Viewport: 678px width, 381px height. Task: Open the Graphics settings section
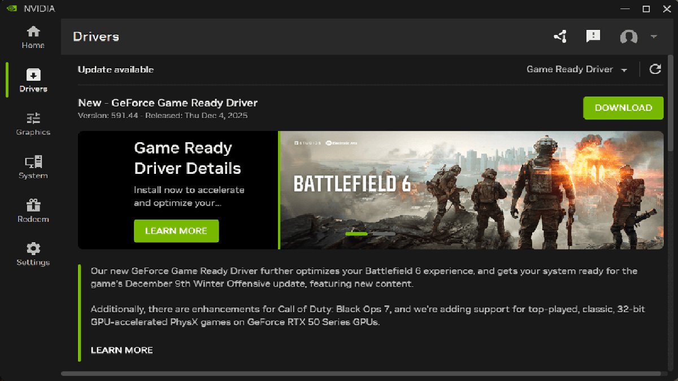click(x=33, y=124)
